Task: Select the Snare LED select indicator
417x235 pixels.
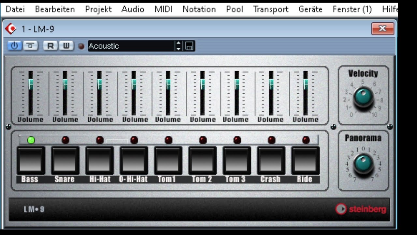Action: tap(65, 140)
